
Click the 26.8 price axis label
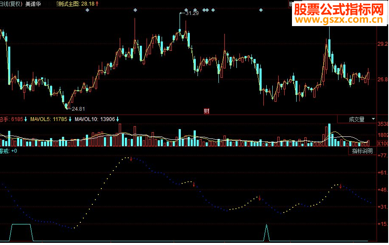[x=383, y=80]
